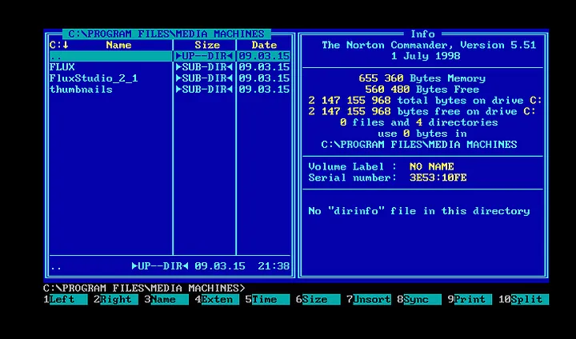This screenshot has height=339, width=576.
Task: Click the Norton Commander version text
Action: [429, 46]
